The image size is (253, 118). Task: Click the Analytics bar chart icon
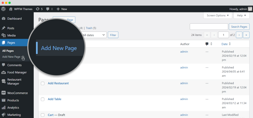(4, 108)
